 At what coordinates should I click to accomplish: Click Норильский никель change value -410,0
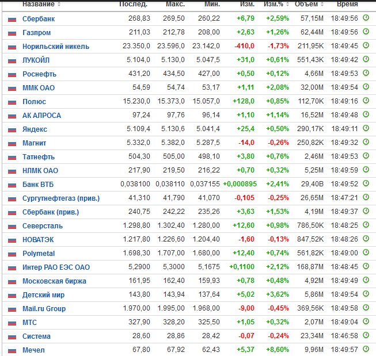[x=244, y=46]
